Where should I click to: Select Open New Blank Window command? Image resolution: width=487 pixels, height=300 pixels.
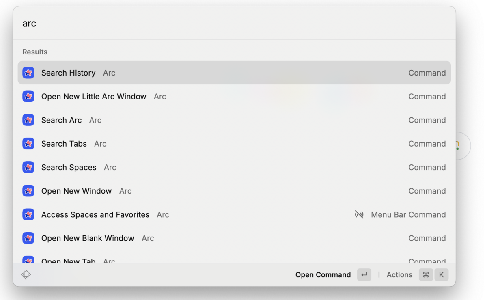pos(234,237)
